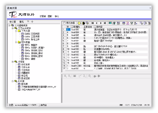
Task: Collapse the 工艺设计资源 tree node
Action: click(x=13, y=28)
